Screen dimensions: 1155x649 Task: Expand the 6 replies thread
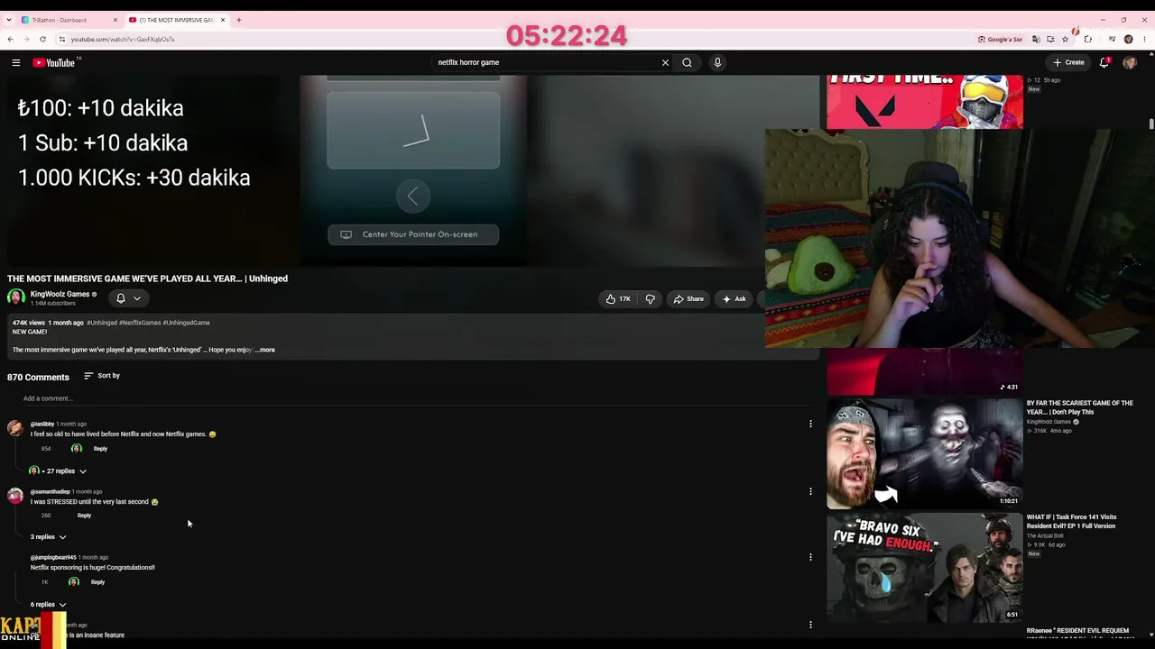point(48,604)
